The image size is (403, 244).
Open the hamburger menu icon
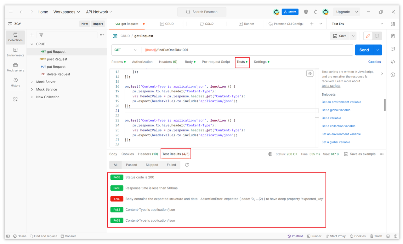[11, 12]
